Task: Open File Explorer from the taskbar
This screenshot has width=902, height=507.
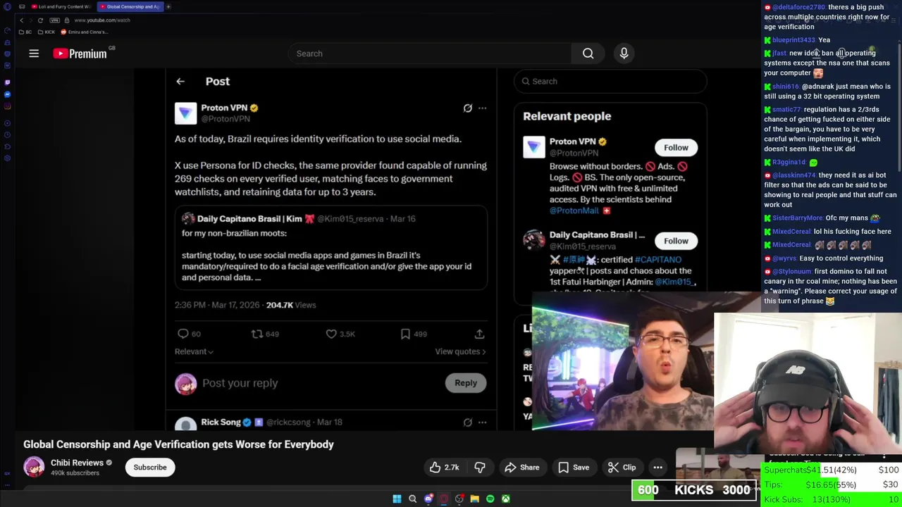Action: coord(474,499)
